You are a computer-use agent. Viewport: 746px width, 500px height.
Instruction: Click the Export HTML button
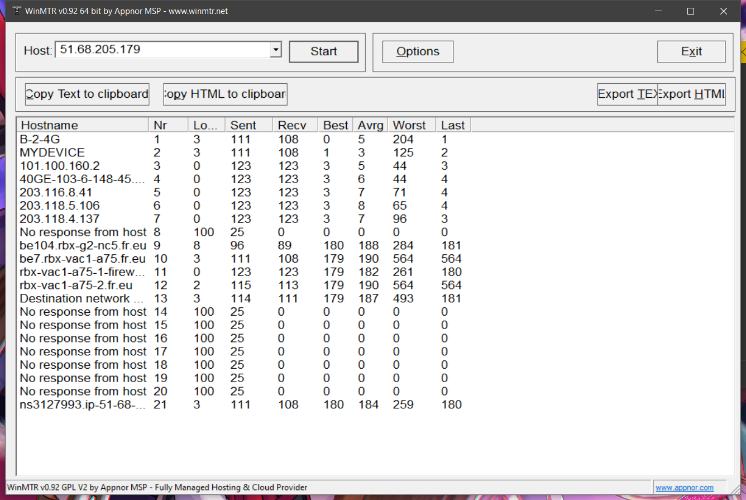(x=692, y=94)
